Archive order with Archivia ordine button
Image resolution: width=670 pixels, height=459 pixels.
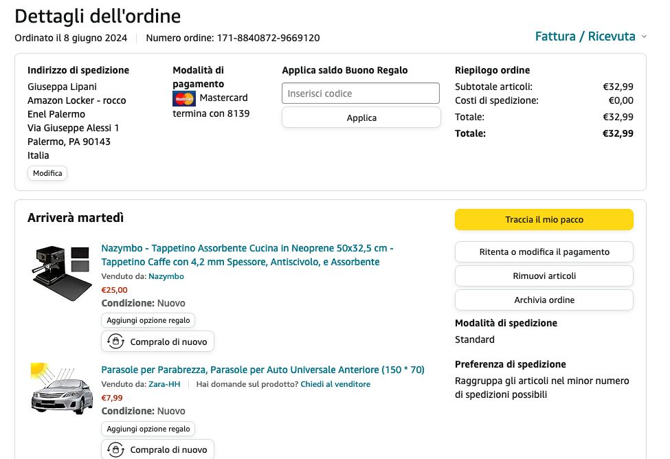[x=544, y=300]
